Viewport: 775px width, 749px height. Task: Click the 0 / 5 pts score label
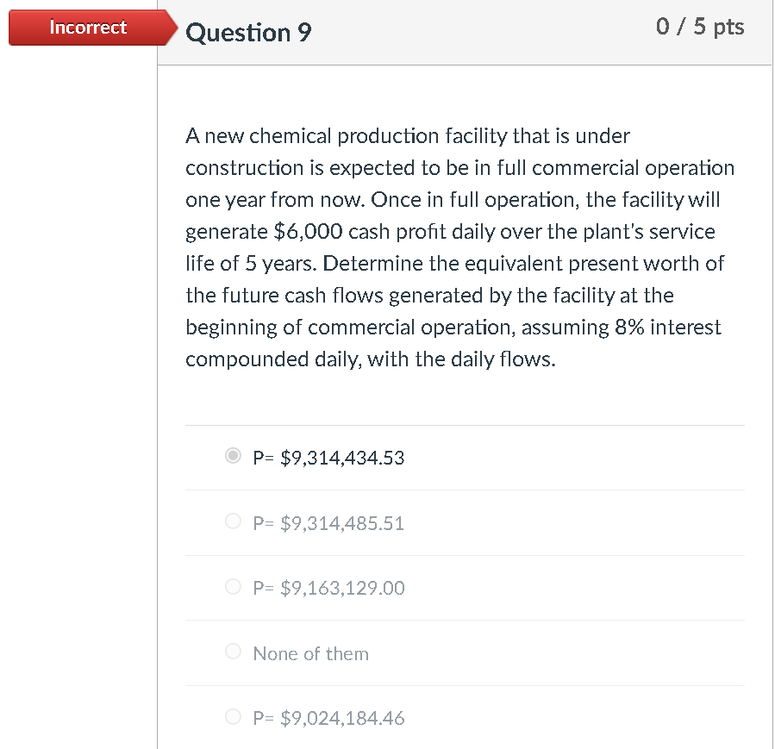(x=702, y=27)
